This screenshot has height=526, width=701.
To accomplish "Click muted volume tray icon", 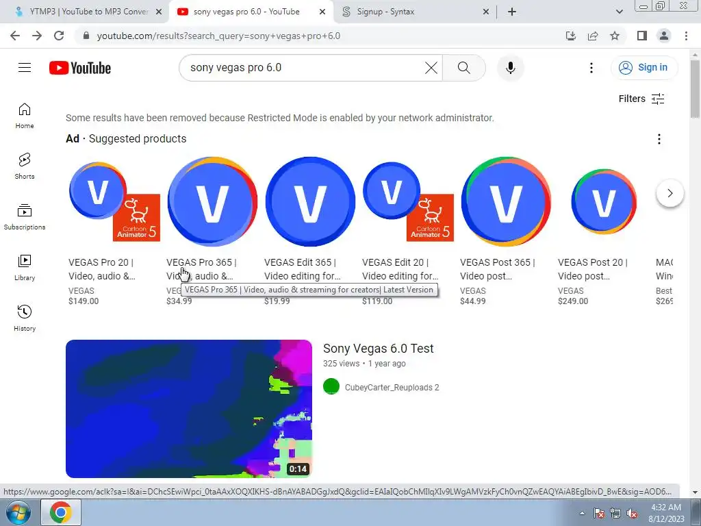I will (x=632, y=514).
